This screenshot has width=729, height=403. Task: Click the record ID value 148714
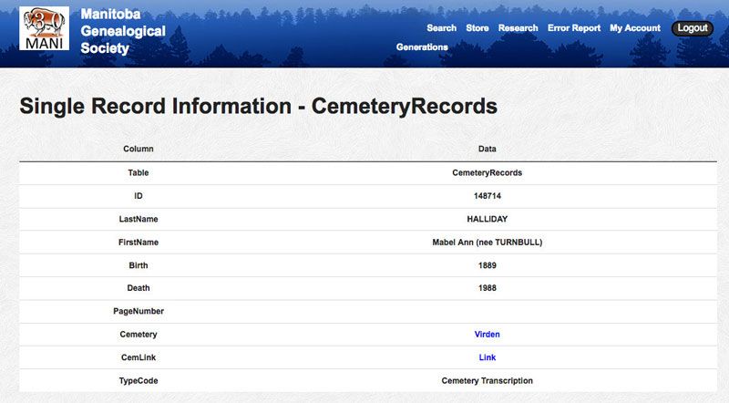(x=487, y=196)
